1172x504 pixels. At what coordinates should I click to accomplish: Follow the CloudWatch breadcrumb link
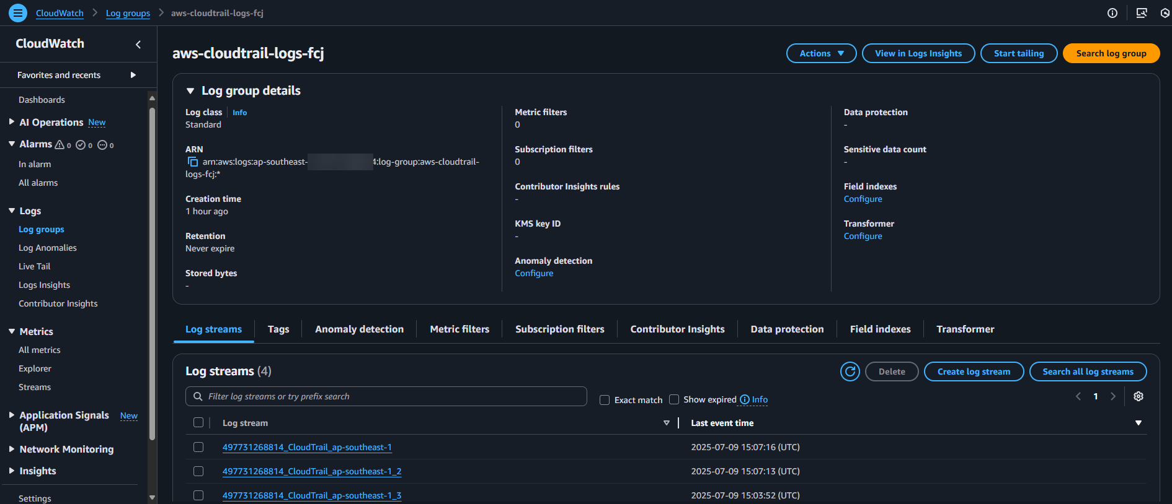tap(60, 13)
